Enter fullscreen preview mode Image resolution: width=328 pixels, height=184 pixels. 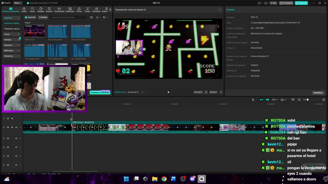(x=221, y=92)
